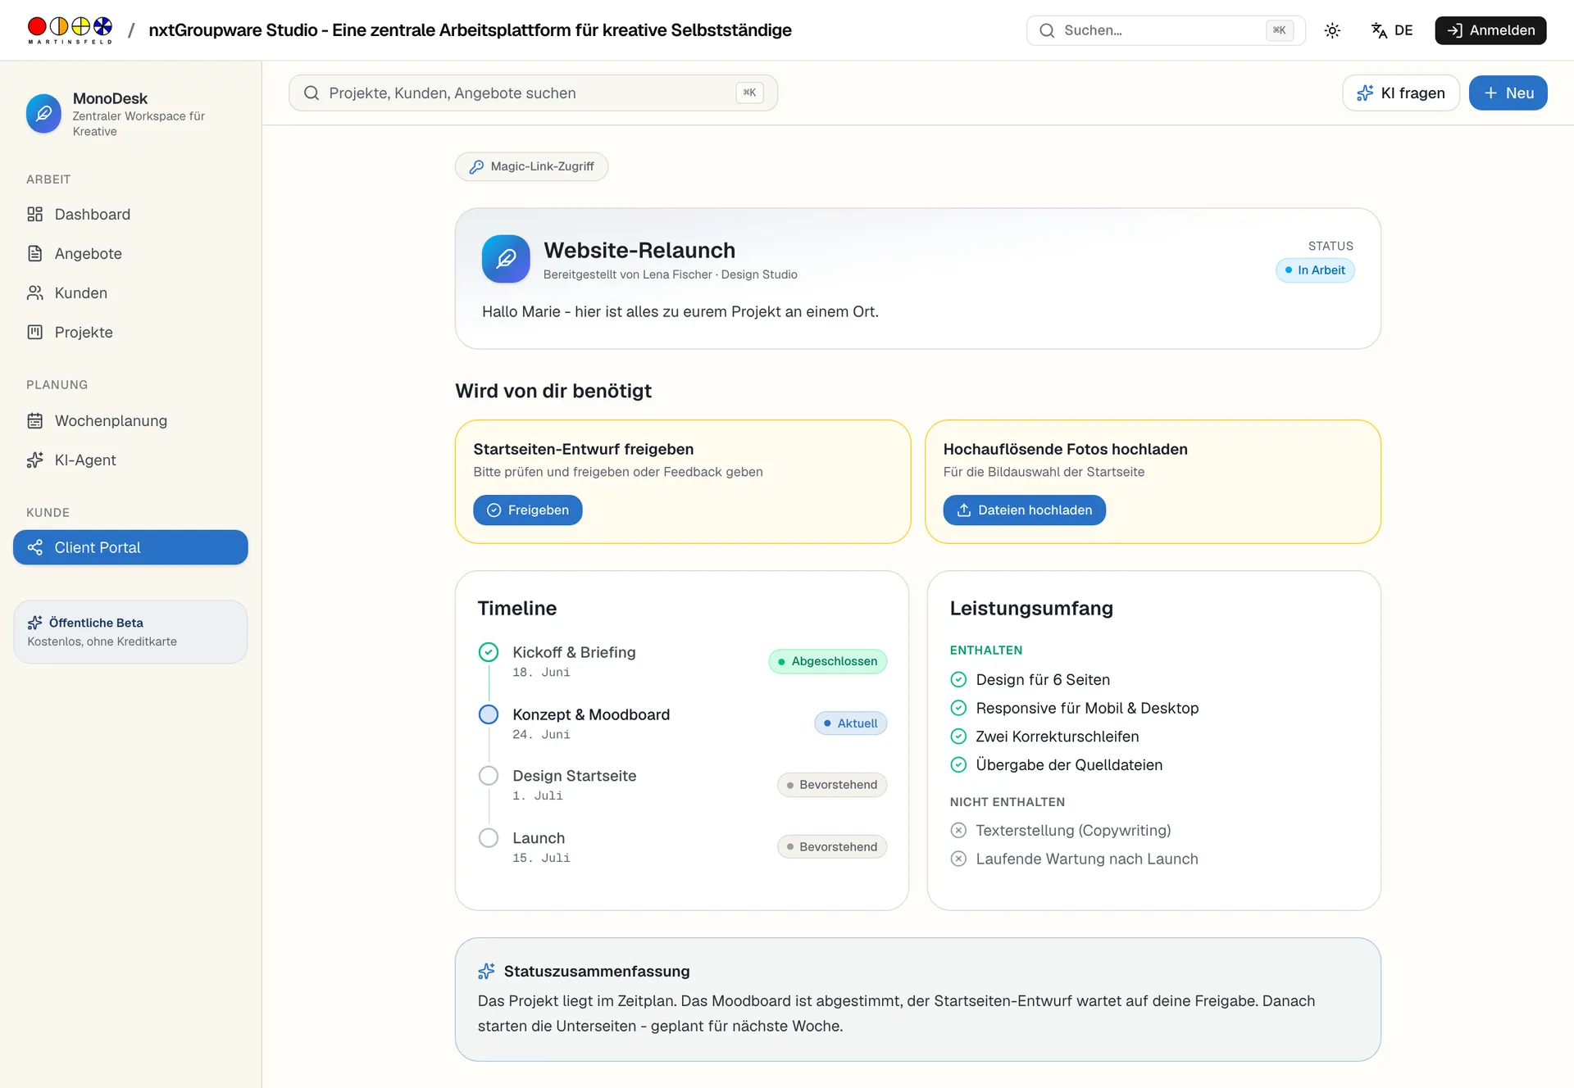Click the 'Texterstellung (Copywriting)' text

point(1073,831)
